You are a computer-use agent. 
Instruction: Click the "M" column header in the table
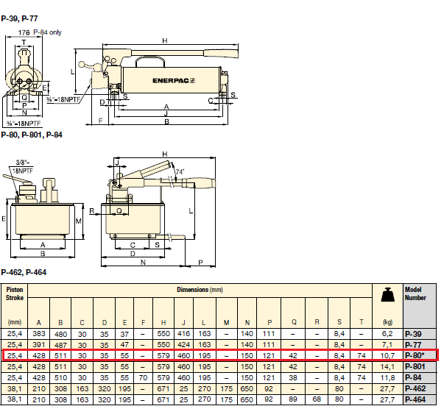coord(227,323)
